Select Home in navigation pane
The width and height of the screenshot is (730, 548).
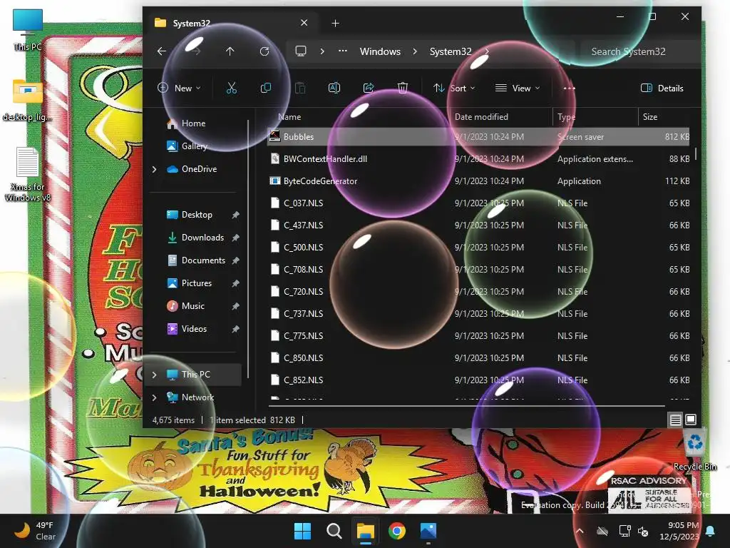coord(194,123)
